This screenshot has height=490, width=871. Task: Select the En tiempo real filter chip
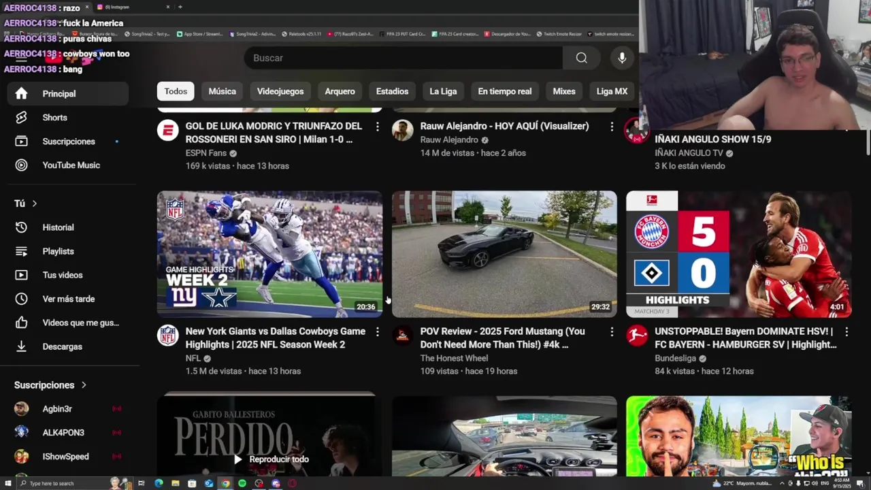pyautogui.click(x=505, y=91)
